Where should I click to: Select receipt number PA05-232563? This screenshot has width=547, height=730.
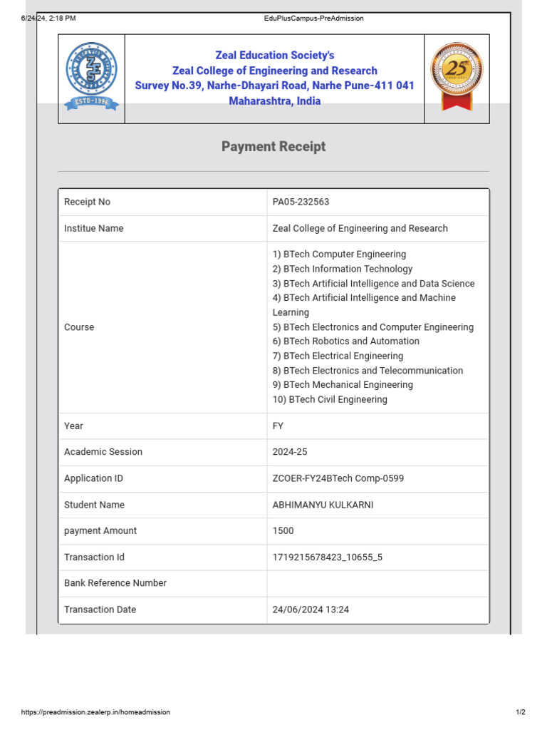(x=301, y=202)
